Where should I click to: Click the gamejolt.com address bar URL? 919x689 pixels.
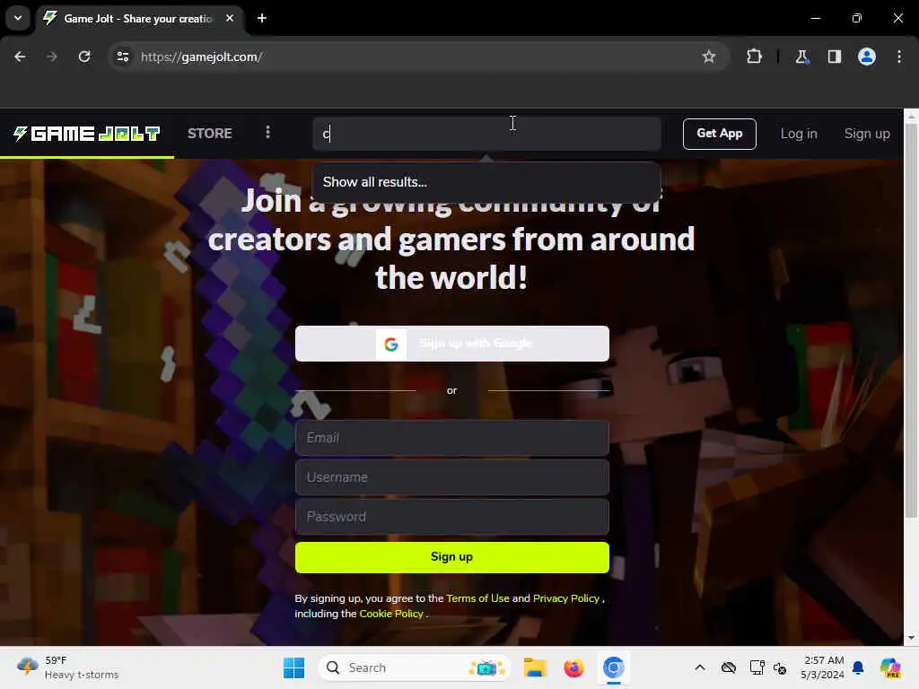click(201, 57)
